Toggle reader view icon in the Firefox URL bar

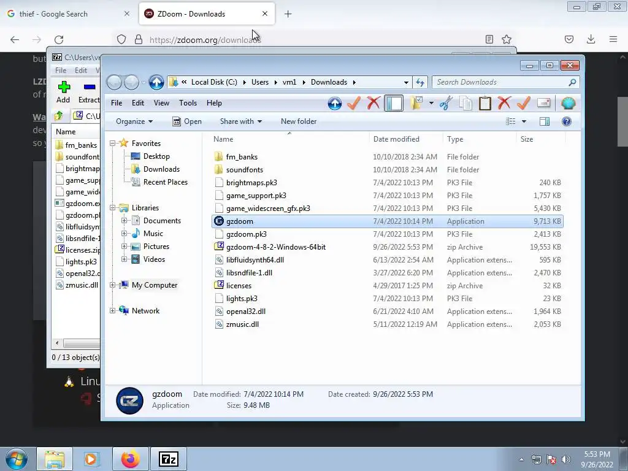489,39
